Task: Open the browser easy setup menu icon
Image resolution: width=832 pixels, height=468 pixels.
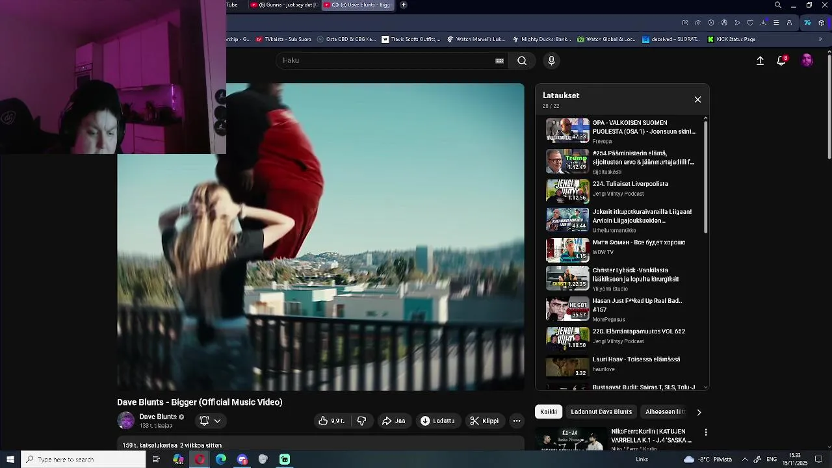Action: coord(776,23)
